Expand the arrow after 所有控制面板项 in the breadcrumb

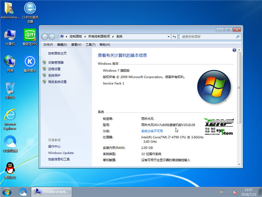coord(113,37)
